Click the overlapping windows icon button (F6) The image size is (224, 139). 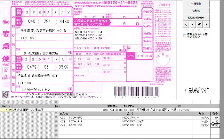tap(200, 25)
